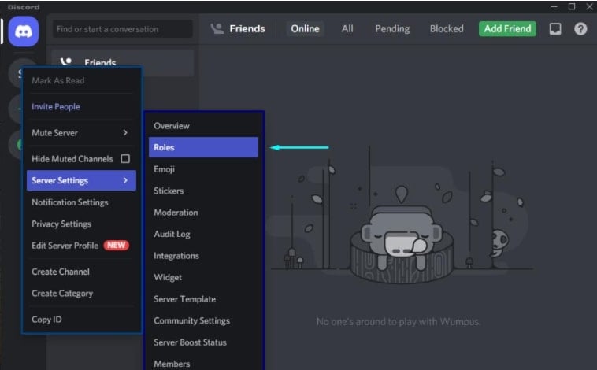This screenshot has width=597, height=370.
Task: Tick the Hide Muted Channels checkbox
Action: [125, 159]
